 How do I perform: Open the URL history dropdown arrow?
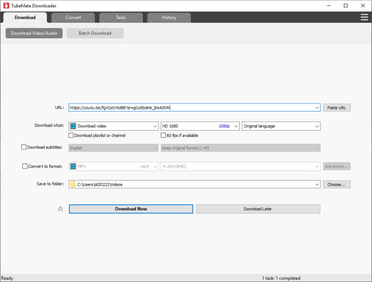[x=317, y=108]
